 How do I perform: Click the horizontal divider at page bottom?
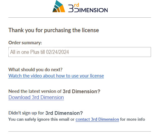(80, 132)
